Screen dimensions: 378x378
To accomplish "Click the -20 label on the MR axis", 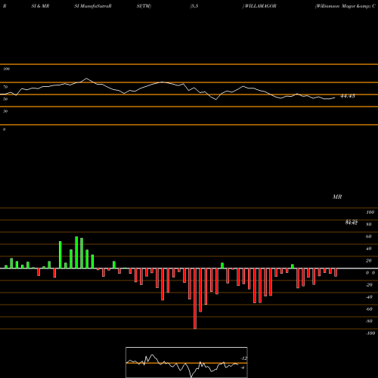I will [369, 285].
